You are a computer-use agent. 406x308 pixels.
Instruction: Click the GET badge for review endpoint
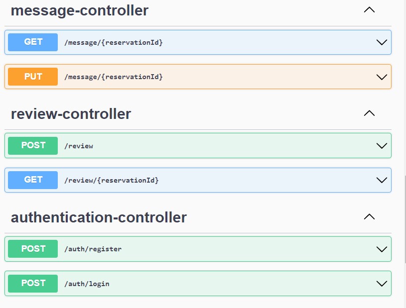click(33, 180)
